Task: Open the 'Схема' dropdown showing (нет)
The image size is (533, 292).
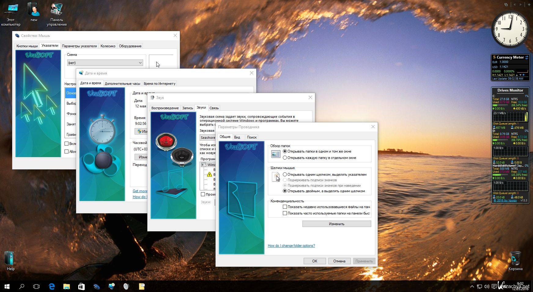Action: 105,63
